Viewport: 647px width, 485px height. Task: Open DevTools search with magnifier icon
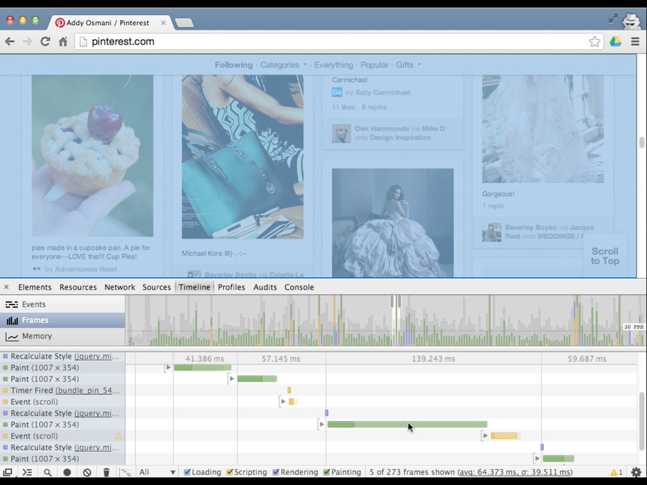click(47, 472)
